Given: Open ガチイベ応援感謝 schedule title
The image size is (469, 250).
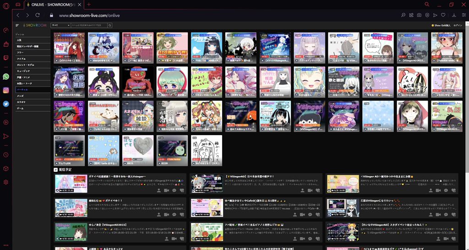Looking at the screenshot, I should point(118,176).
